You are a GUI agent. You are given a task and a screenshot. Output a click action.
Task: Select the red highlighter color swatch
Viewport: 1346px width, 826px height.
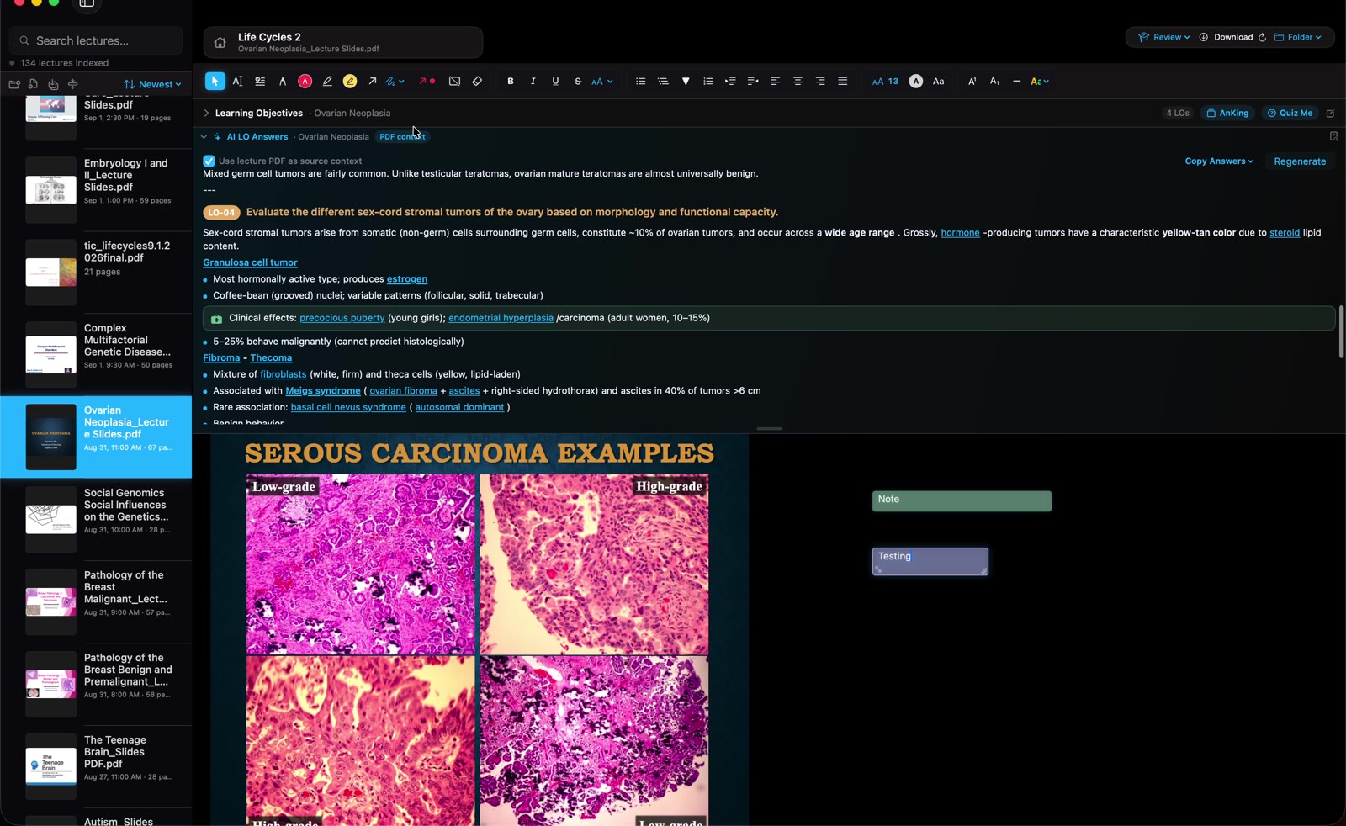coord(305,82)
